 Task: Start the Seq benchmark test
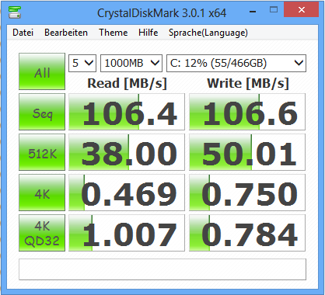42,112
